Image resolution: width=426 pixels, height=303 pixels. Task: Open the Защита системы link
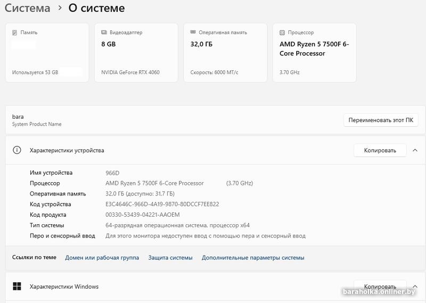pos(170,258)
